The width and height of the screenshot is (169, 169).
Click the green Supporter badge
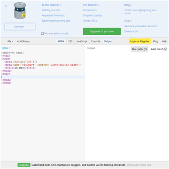tap(24, 165)
